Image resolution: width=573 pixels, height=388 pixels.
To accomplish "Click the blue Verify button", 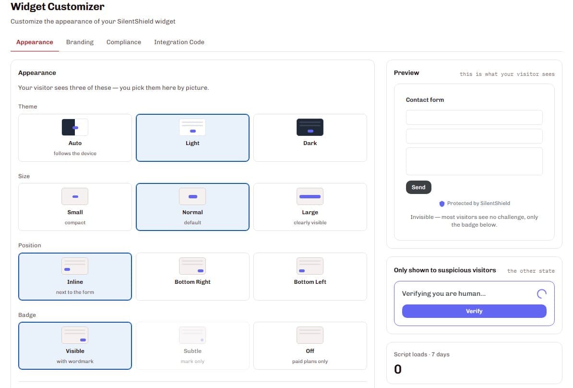I will [x=474, y=311].
